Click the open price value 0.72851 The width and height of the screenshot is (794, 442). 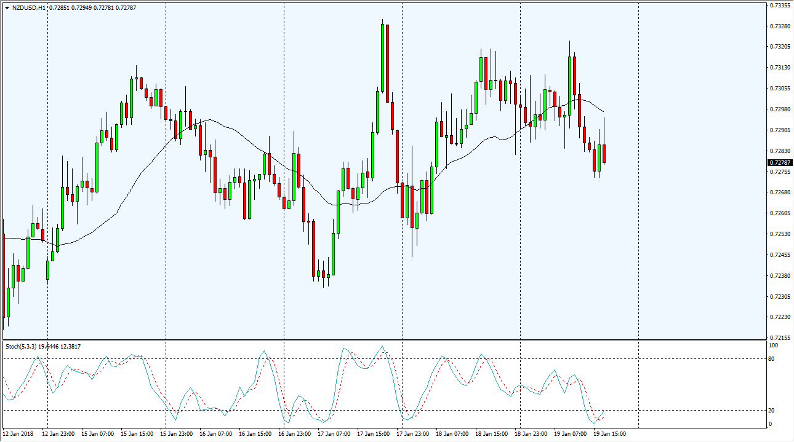pos(60,8)
